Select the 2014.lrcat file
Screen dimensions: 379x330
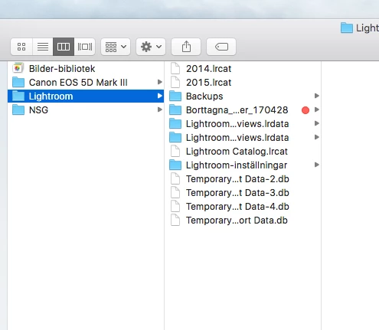click(243, 68)
